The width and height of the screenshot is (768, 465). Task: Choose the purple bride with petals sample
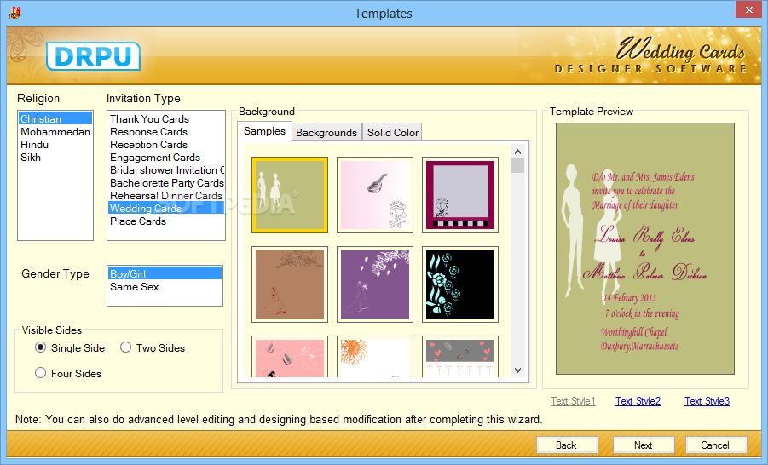[375, 284]
